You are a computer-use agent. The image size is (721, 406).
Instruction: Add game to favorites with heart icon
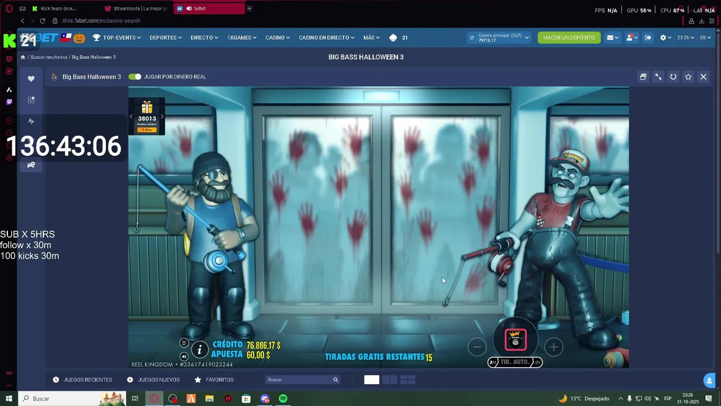[x=31, y=78]
